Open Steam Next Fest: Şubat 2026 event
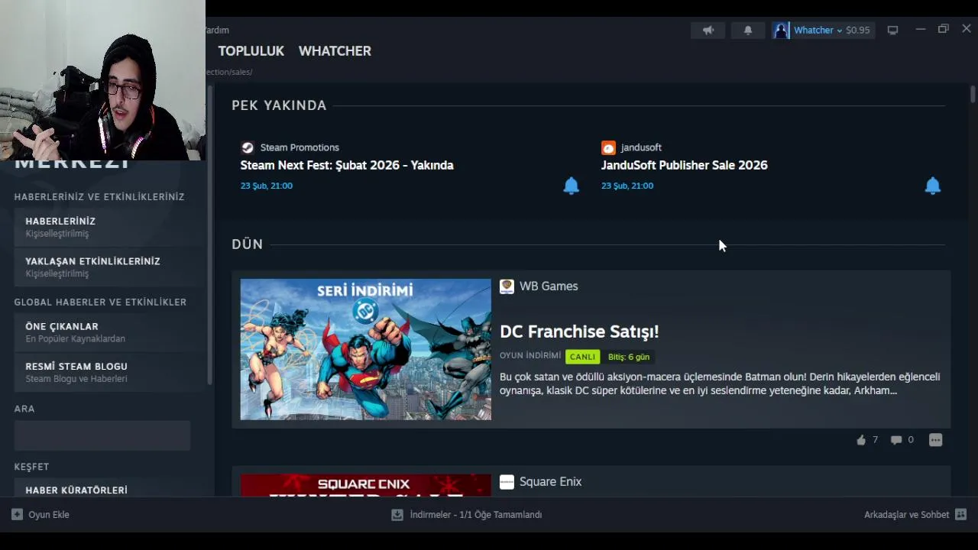This screenshot has width=978, height=550. click(347, 165)
